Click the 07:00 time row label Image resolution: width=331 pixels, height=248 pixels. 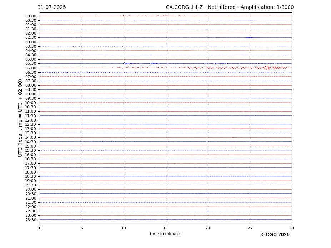tap(31, 77)
